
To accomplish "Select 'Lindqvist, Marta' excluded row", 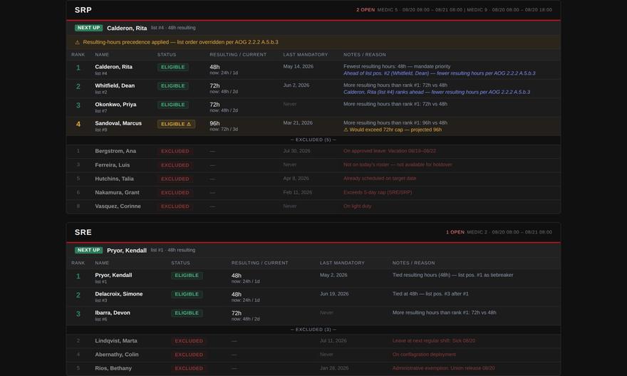I will click(x=313, y=341).
